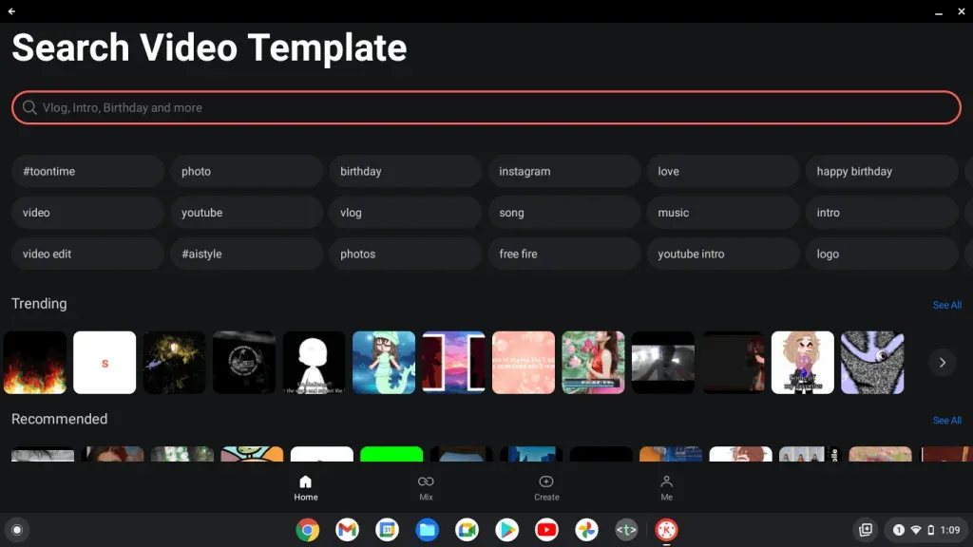This screenshot has width=973, height=547.
Task: Open See All for Recommended templates
Action: click(x=946, y=420)
